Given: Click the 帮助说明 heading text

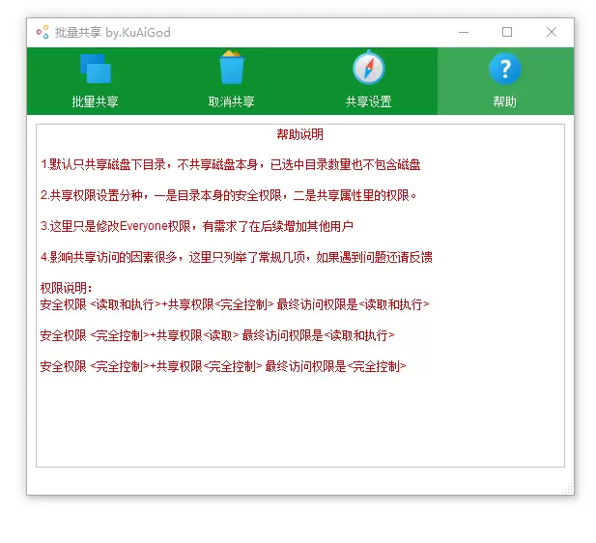Looking at the screenshot, I should pos(299,134).
